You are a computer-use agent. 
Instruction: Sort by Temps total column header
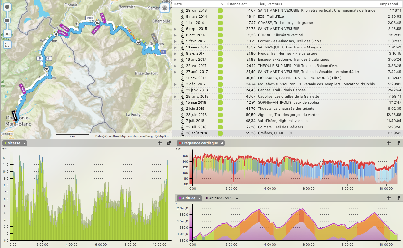coord(388,4)
